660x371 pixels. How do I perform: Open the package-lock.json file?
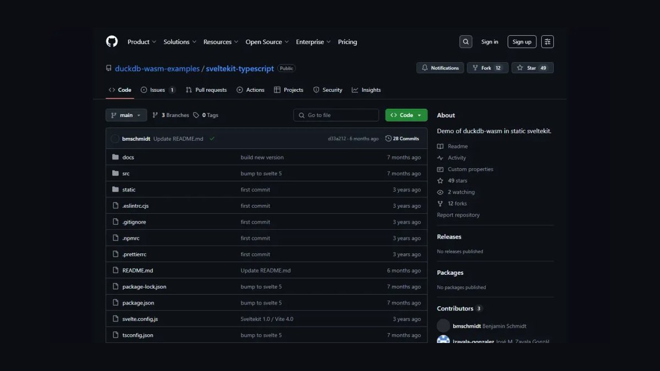[x=144, y=287]
